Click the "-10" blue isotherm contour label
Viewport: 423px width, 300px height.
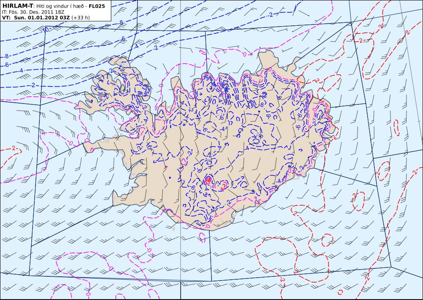pos(45,30)
